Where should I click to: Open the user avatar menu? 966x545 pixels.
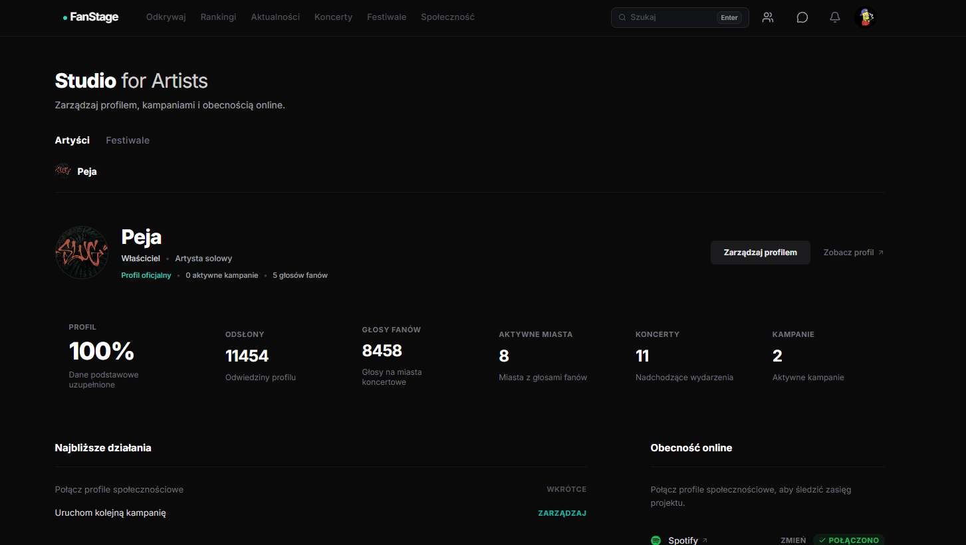pyautogui.click(x=866, y=17)
